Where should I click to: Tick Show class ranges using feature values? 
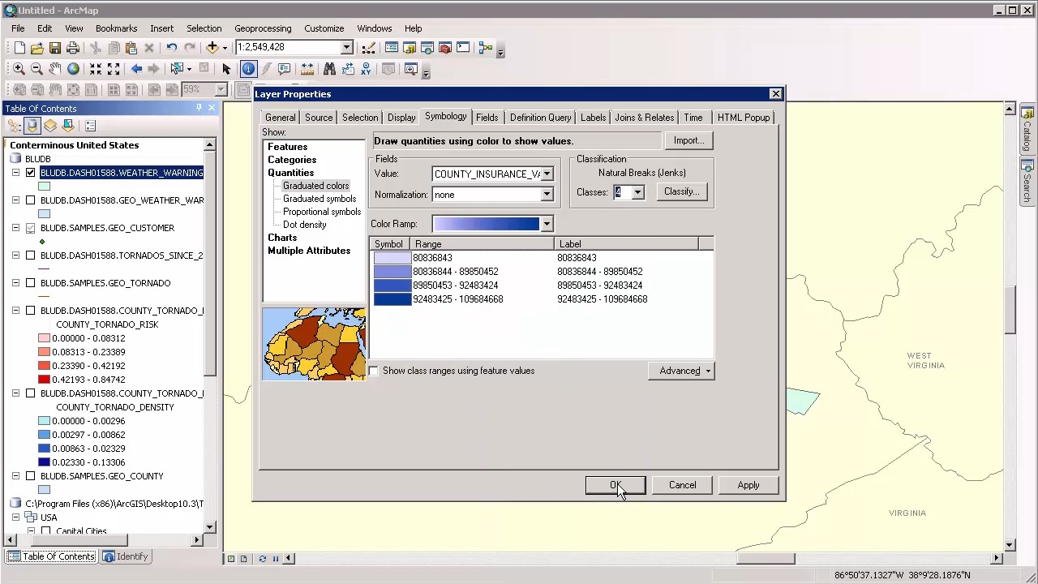pyautogui.click(x=374, y=371)
